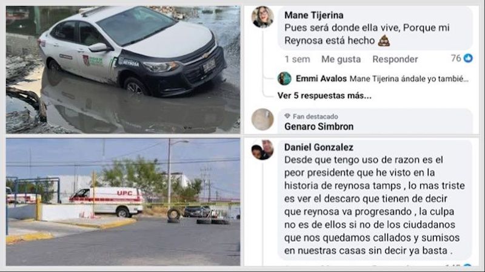The width and height of the screenshot is (485, 272).
Task: Click Me gusta on Mane's comment
Action: [341, 59]
